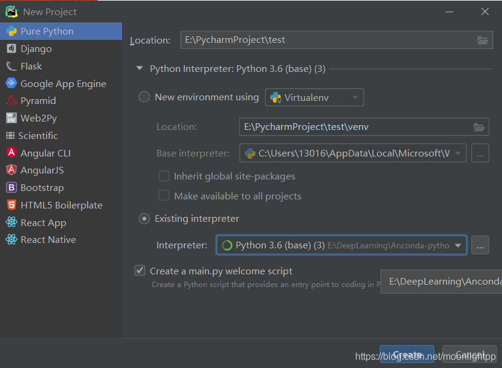Viewport: 502px width, 368px height.
Task: Click the Create button
Action: (407, 354)
